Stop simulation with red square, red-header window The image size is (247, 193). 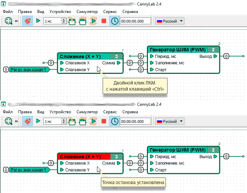pyautogui.click(x=104, y=121)
